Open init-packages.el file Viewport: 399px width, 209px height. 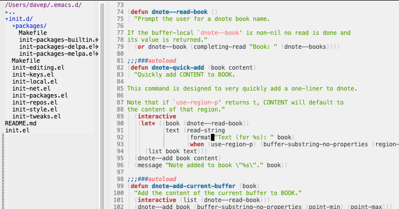tap(40, 96)
